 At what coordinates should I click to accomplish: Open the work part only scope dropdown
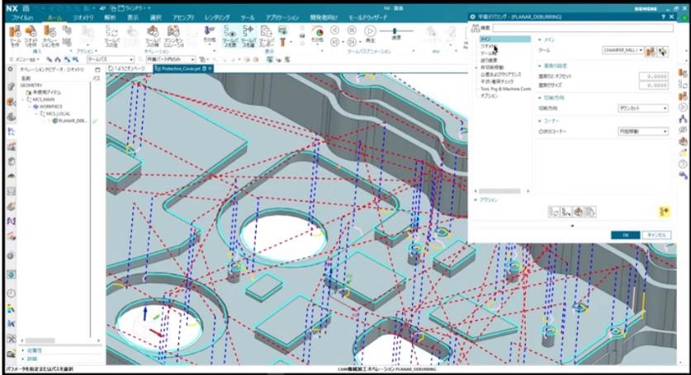pyautogui.click(x=171, y=59)
